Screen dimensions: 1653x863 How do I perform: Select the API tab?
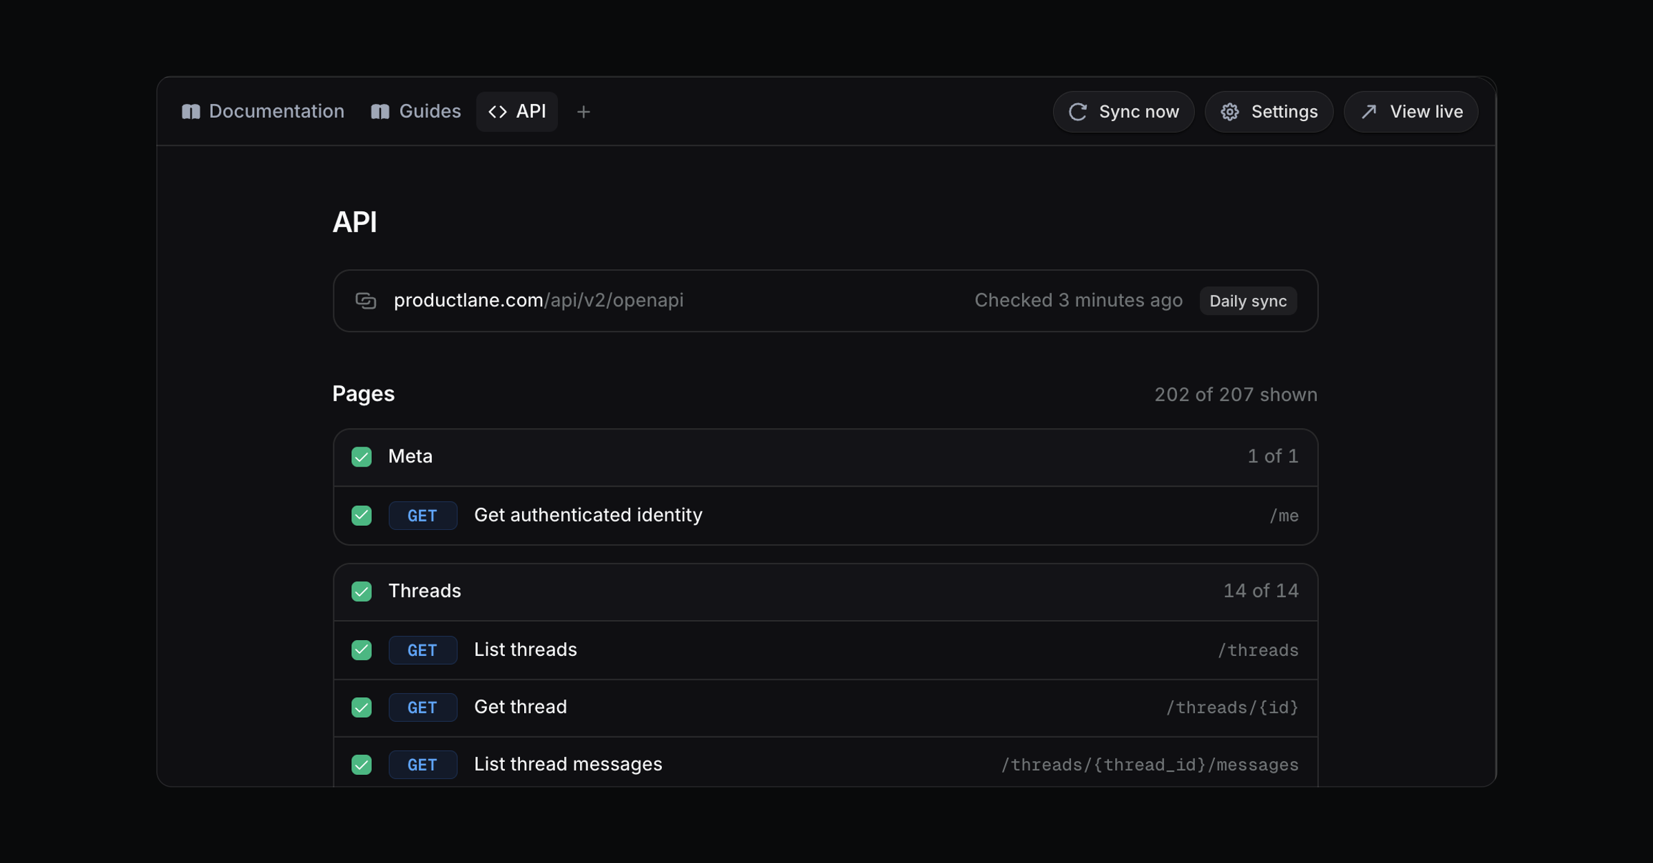(x=517, y=111)
